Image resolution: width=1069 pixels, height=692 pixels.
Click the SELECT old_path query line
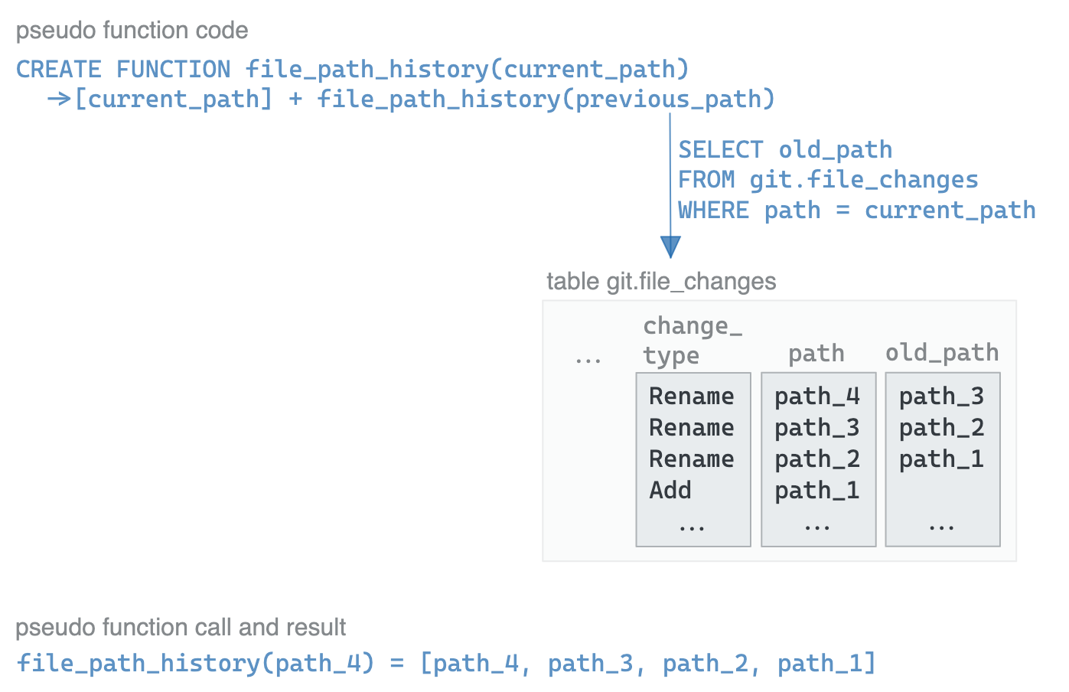coord(784,150)
